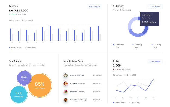This screenshot has height=107, width=170.
Task: Click Last Week legend in Order chart
Action: [134, 103]
